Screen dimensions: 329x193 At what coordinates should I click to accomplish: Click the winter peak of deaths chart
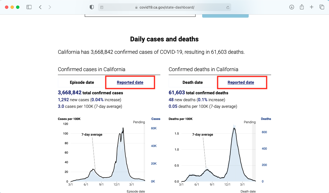pos(234,128)
